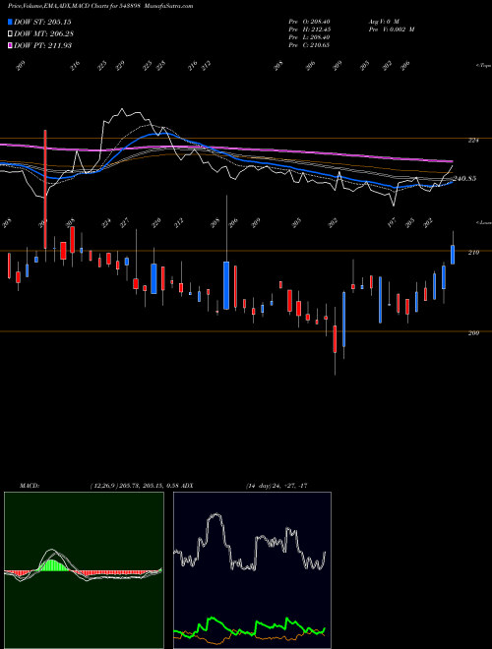Click the 'Pre C: 210.65' value

tap(309, 45)
